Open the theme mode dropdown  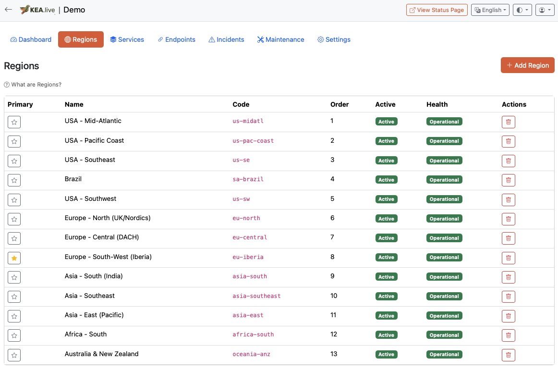point(522,10)
